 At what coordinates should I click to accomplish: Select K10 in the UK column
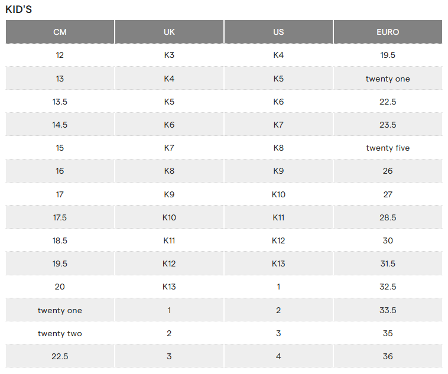pos(169,217)
